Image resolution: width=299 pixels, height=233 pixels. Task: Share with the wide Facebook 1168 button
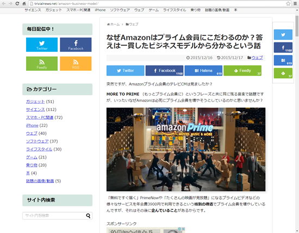coord(164,70)
